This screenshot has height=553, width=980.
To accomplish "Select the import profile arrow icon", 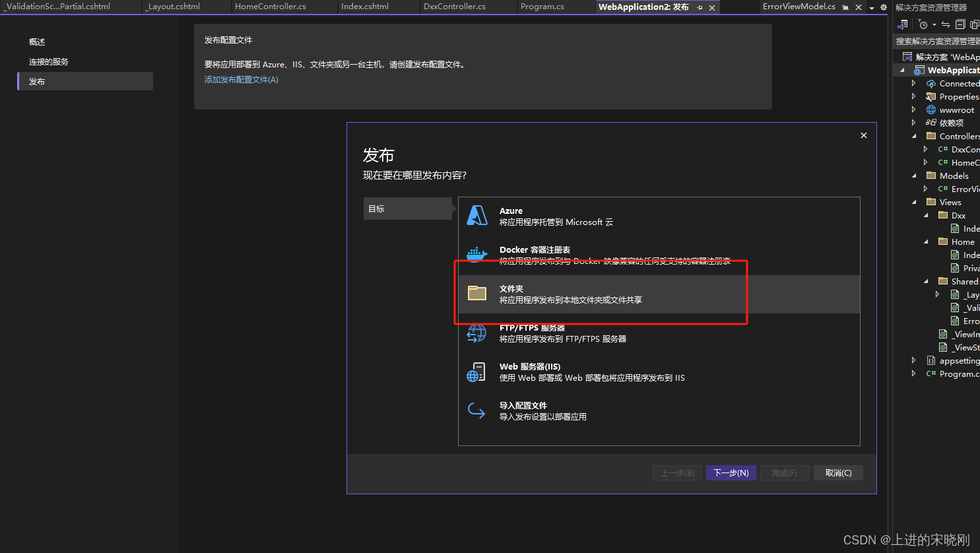I will point(476,410).
